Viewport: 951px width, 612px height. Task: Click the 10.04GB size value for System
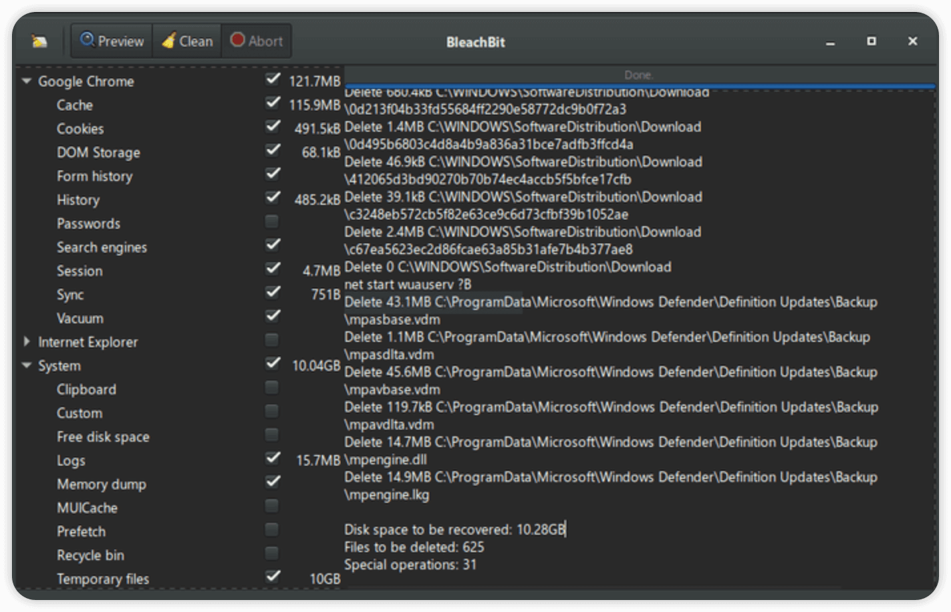click(316, 366)
